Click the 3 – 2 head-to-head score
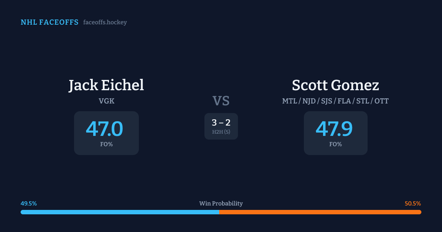Viewport: 442px width, 232px height. [221, 123]
